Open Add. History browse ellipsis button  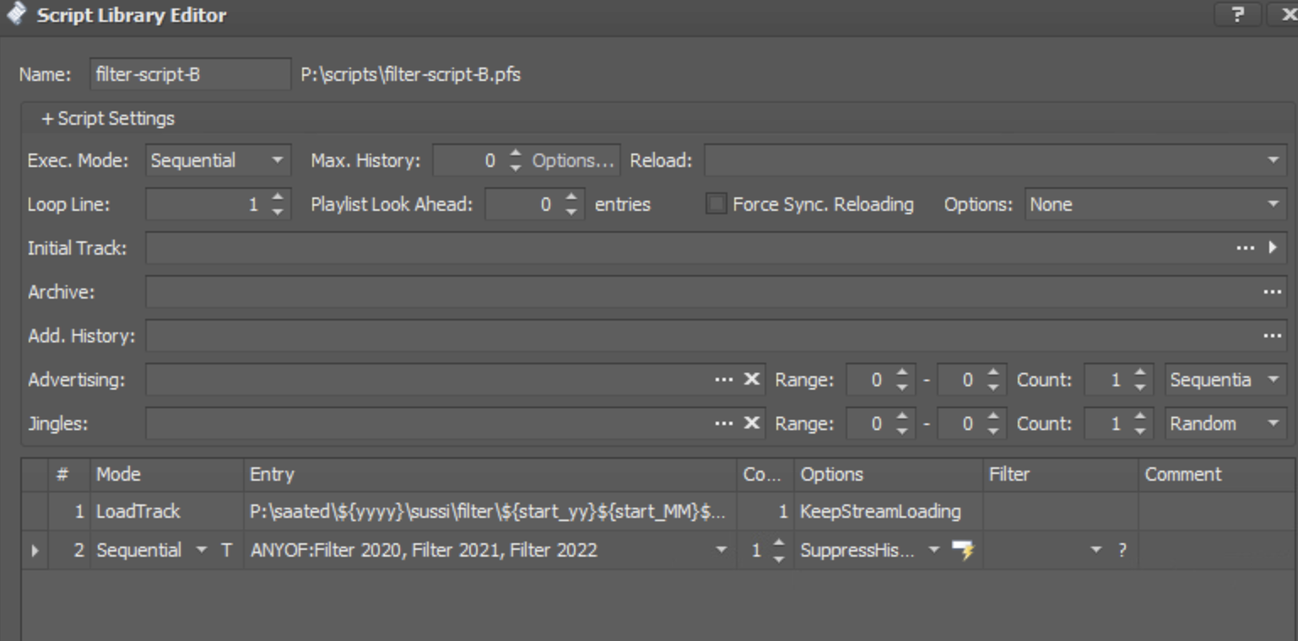pyautogui.click(x=1272, y=336)
